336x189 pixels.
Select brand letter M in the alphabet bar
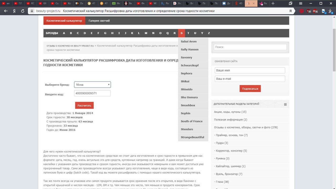pos(146,33)
